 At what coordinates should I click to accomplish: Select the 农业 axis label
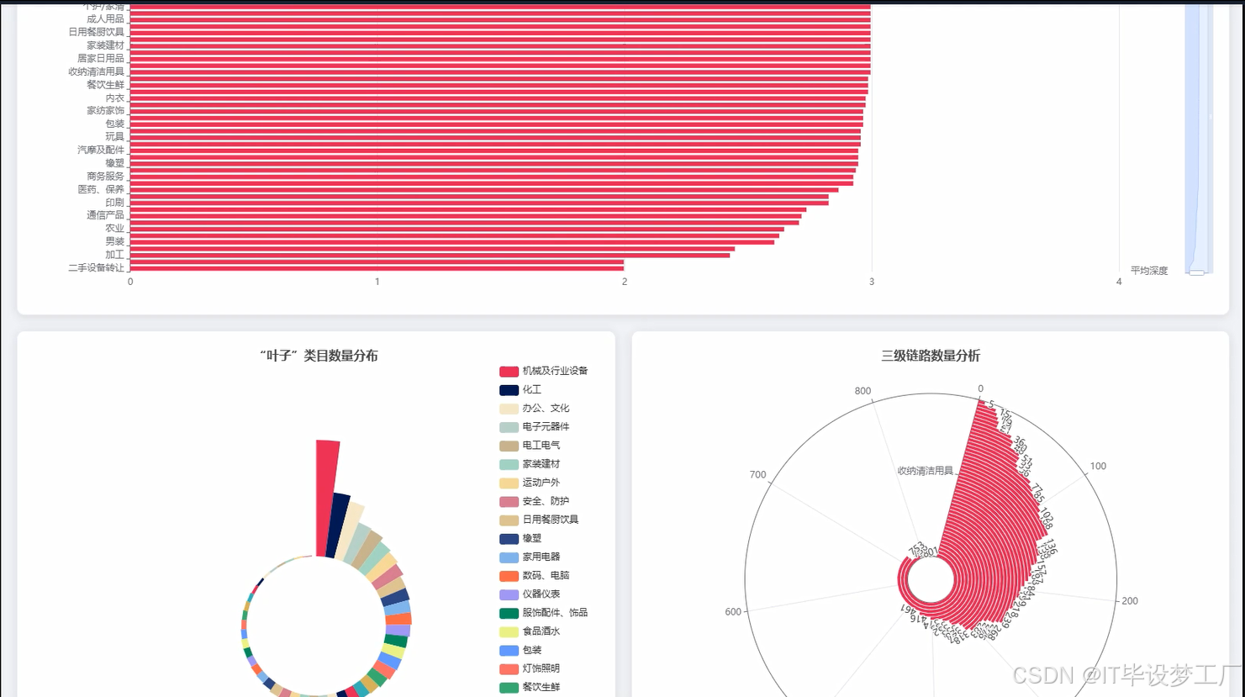pos(114,228)
